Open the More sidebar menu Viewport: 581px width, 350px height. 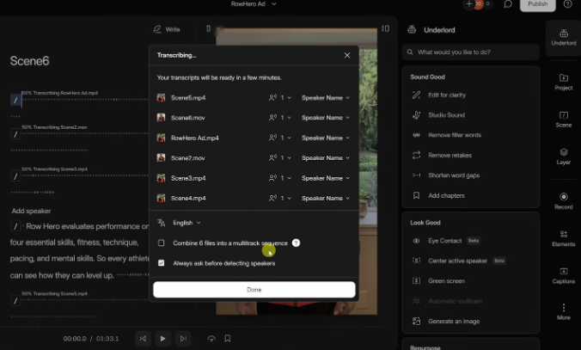563,312
